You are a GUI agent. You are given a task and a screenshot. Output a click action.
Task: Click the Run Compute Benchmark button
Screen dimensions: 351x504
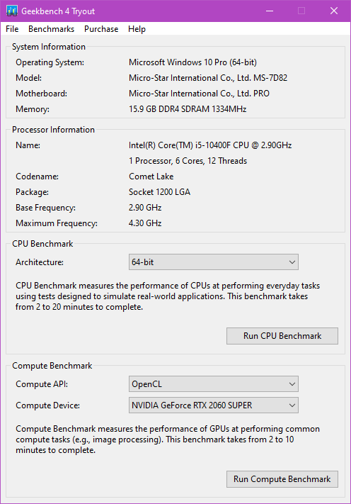(x=282, y=479)
